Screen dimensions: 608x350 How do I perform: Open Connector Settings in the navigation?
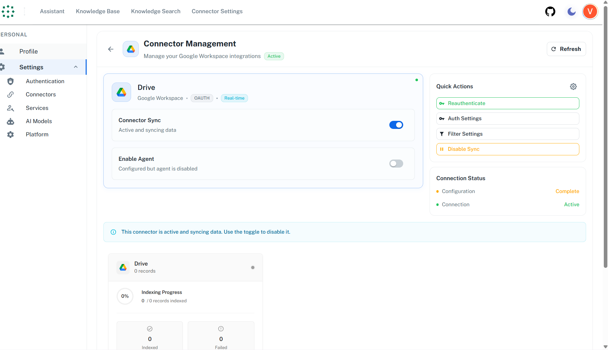[x=217, y=11]
